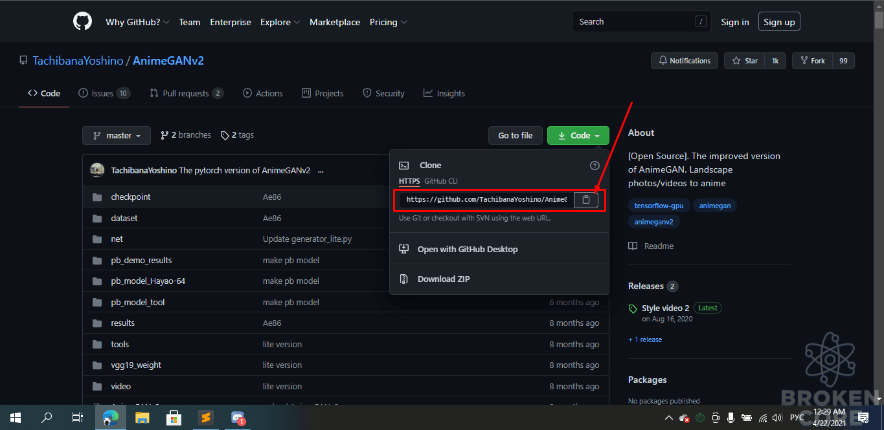Click the GitHub logo in the header

click(x=83, y=22)
